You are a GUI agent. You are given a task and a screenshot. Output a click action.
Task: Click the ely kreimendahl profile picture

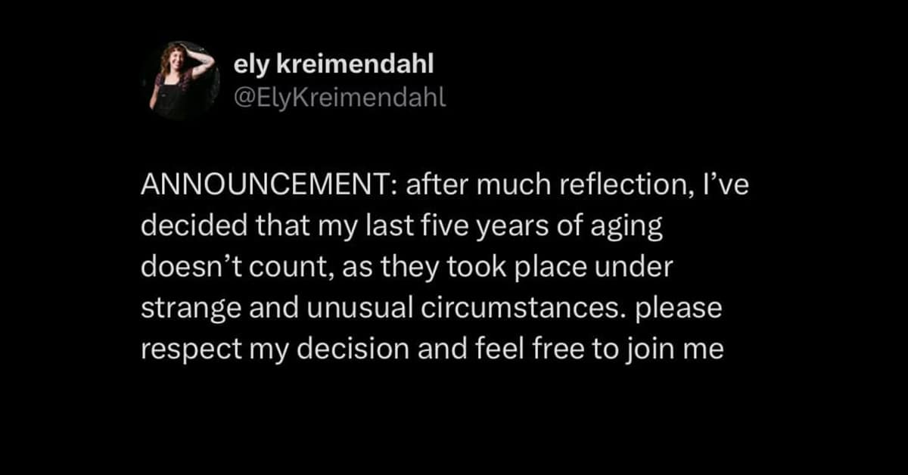coord(180,82)
